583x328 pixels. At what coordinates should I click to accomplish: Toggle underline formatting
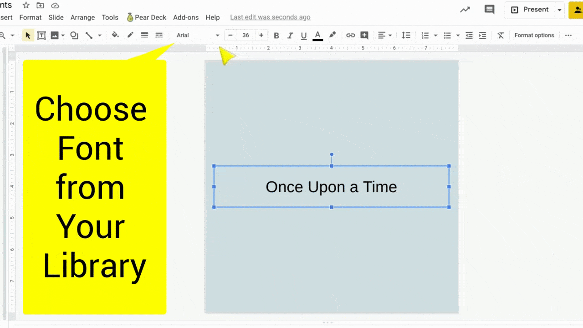(304, 35)
